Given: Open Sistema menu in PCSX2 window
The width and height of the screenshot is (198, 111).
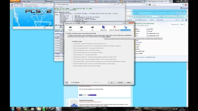Looking at the screenshot, I should (16, 6).
